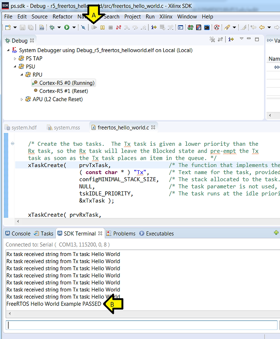The height and width of the screenshot is (339, 280).
Task: Collapse the comment fold marker in editor
Action: point(12,143)
